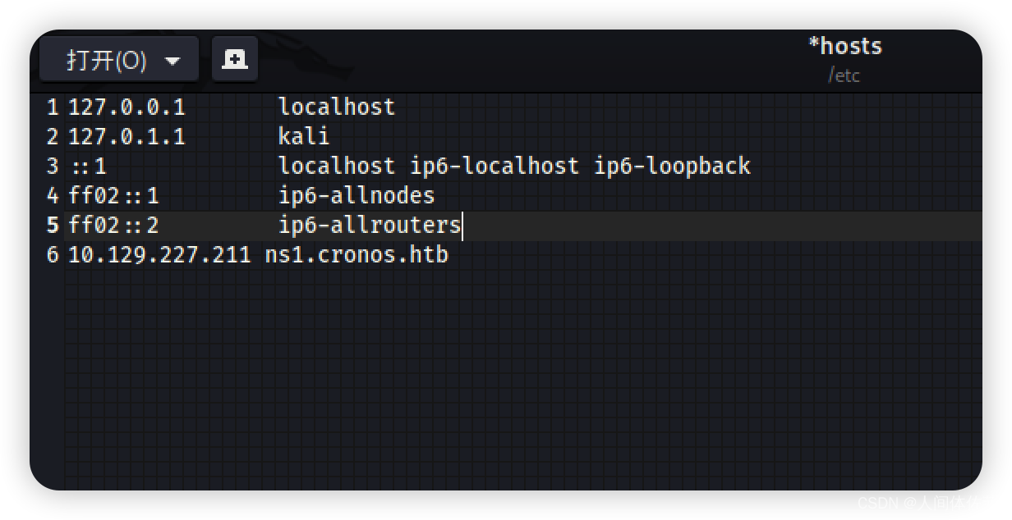Place cursor in the kali hostname line
1012x520 pixels.
(x=304, y=136)
